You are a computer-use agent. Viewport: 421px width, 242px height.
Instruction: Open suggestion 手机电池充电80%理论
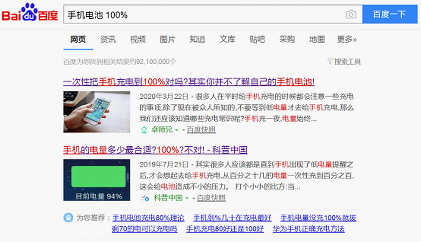coord(148,218)
